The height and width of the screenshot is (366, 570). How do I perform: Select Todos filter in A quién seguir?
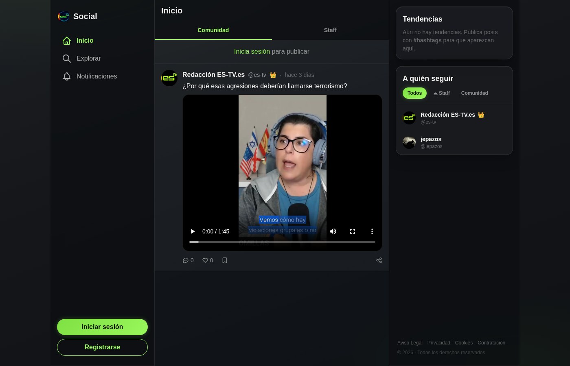click(x=414, y=93)
